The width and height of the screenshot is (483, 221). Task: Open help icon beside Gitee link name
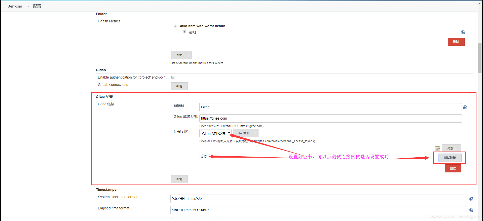point(465,107)
